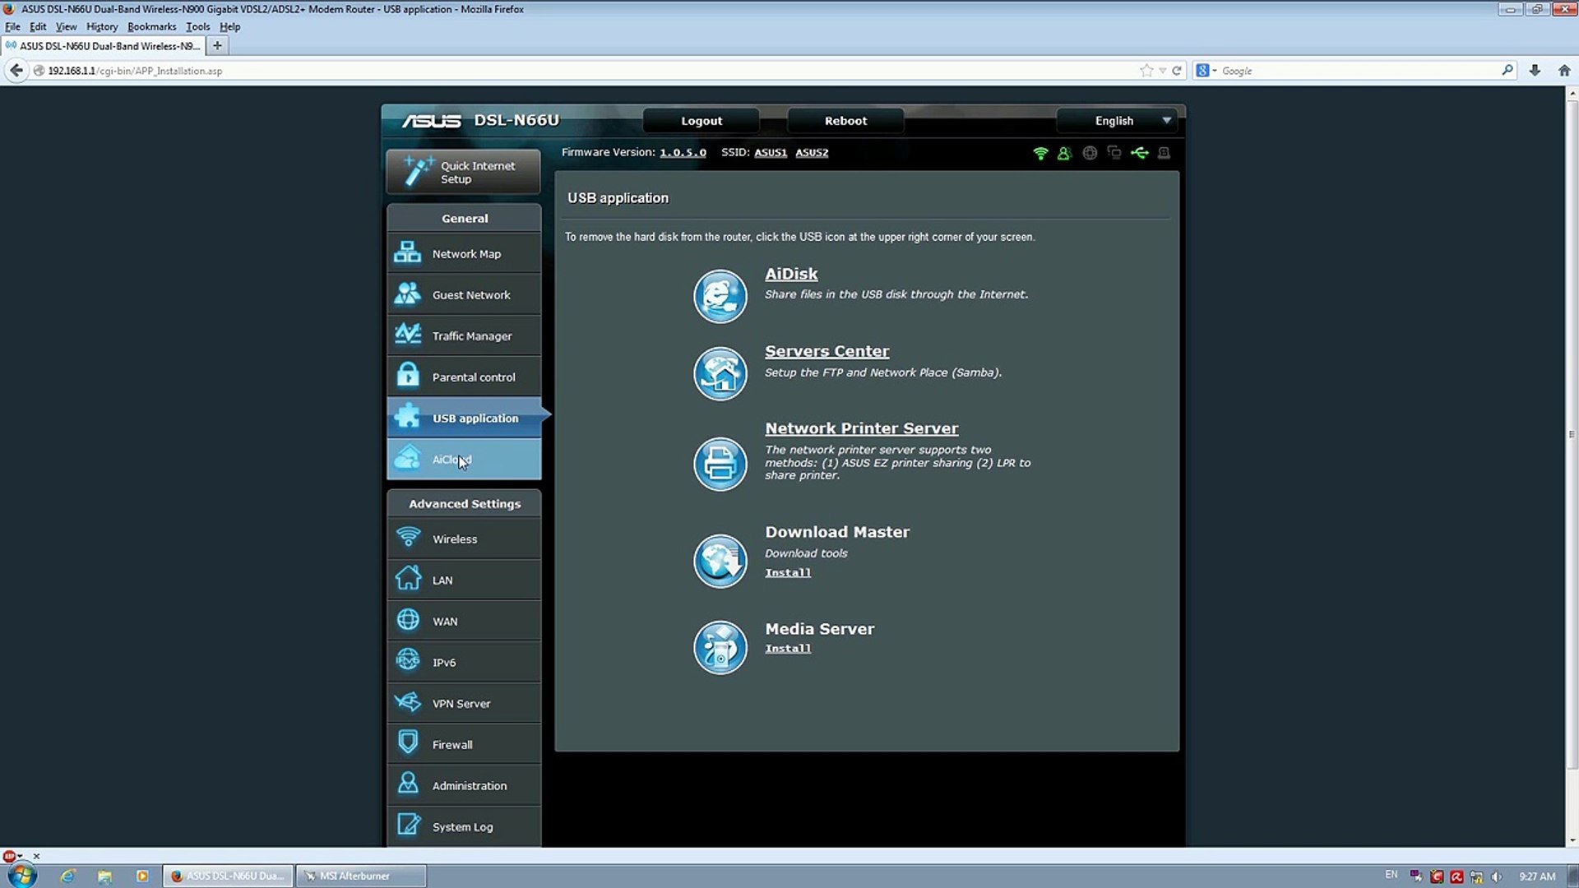1579x888 pixels.
Task: Open the Bookmarks menu
Action: [x=151, y=26]
